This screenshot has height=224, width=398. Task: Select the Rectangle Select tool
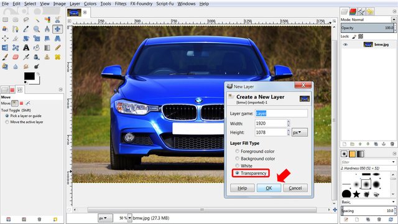tap(5, 19)
